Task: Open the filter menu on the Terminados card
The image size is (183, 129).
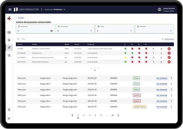Action: click(91, 31)
